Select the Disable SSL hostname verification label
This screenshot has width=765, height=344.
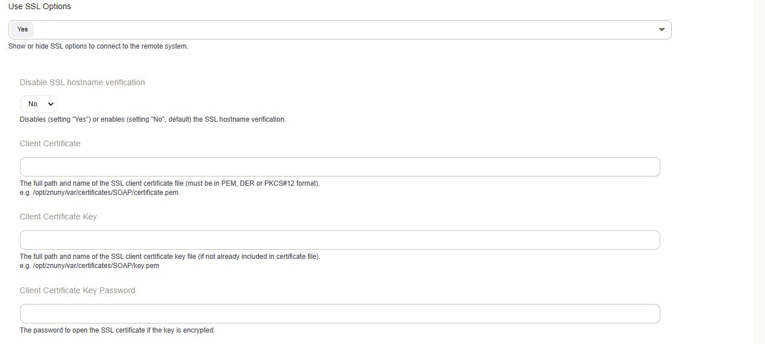(82, 82)
